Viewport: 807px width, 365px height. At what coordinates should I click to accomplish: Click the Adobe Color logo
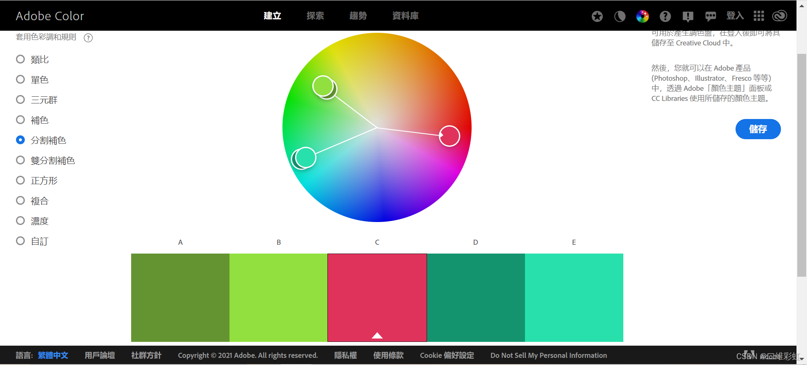[50, 16]
